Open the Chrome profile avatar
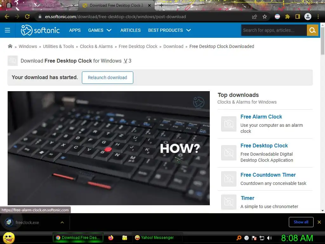This screenshot has width=325, height=244. pos(308,17)
